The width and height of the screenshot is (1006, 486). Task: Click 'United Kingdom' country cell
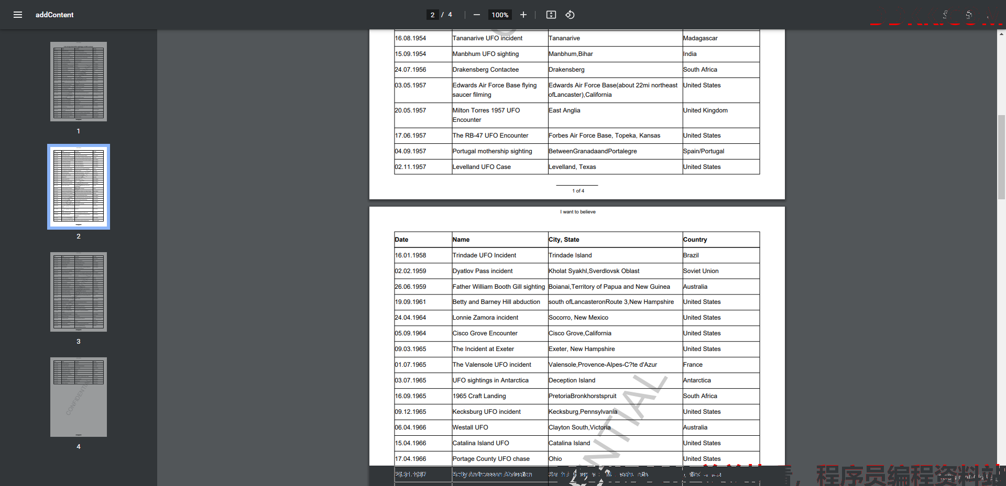721,115
